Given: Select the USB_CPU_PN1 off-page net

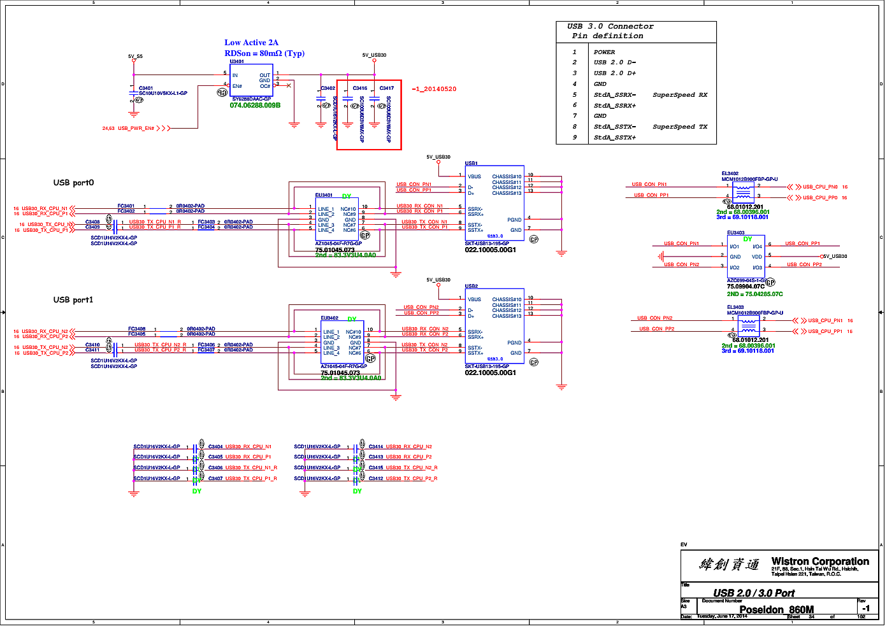Looking at the screenshot, I should click(825, 321).
